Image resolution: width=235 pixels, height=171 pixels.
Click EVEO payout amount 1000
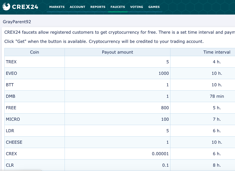164,73
